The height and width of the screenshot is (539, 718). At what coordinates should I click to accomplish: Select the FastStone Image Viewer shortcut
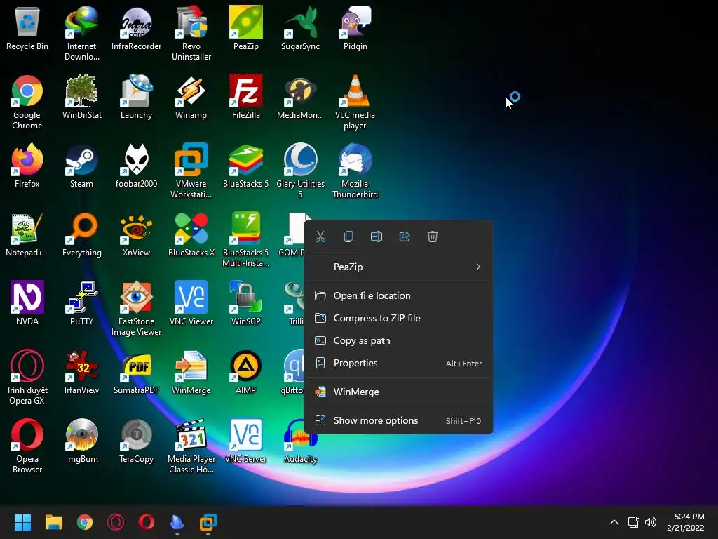136,309
